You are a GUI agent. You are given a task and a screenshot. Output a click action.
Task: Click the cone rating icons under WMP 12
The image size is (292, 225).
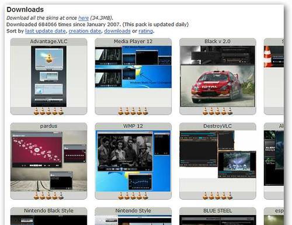pyautogui.click(x=133, y=196)
